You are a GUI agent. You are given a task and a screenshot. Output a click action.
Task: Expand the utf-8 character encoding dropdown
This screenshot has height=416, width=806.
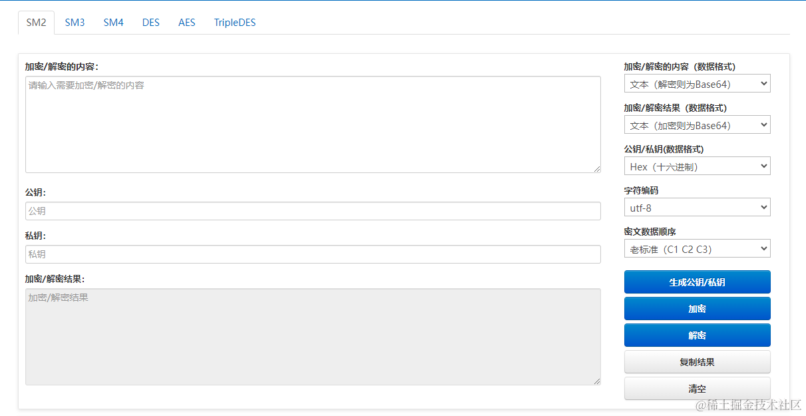click(x=697, y=208)
